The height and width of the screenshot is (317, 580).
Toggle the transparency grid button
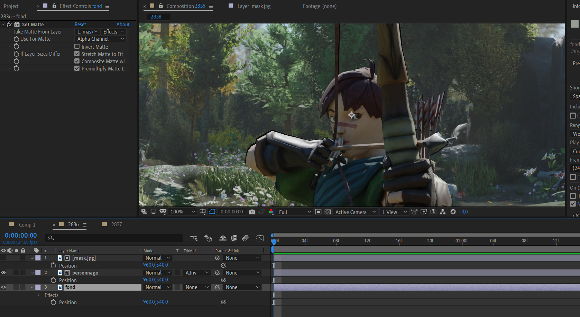click(x=328, y=212)
